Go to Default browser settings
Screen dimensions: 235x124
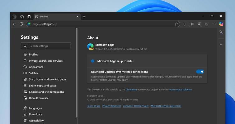36,98
